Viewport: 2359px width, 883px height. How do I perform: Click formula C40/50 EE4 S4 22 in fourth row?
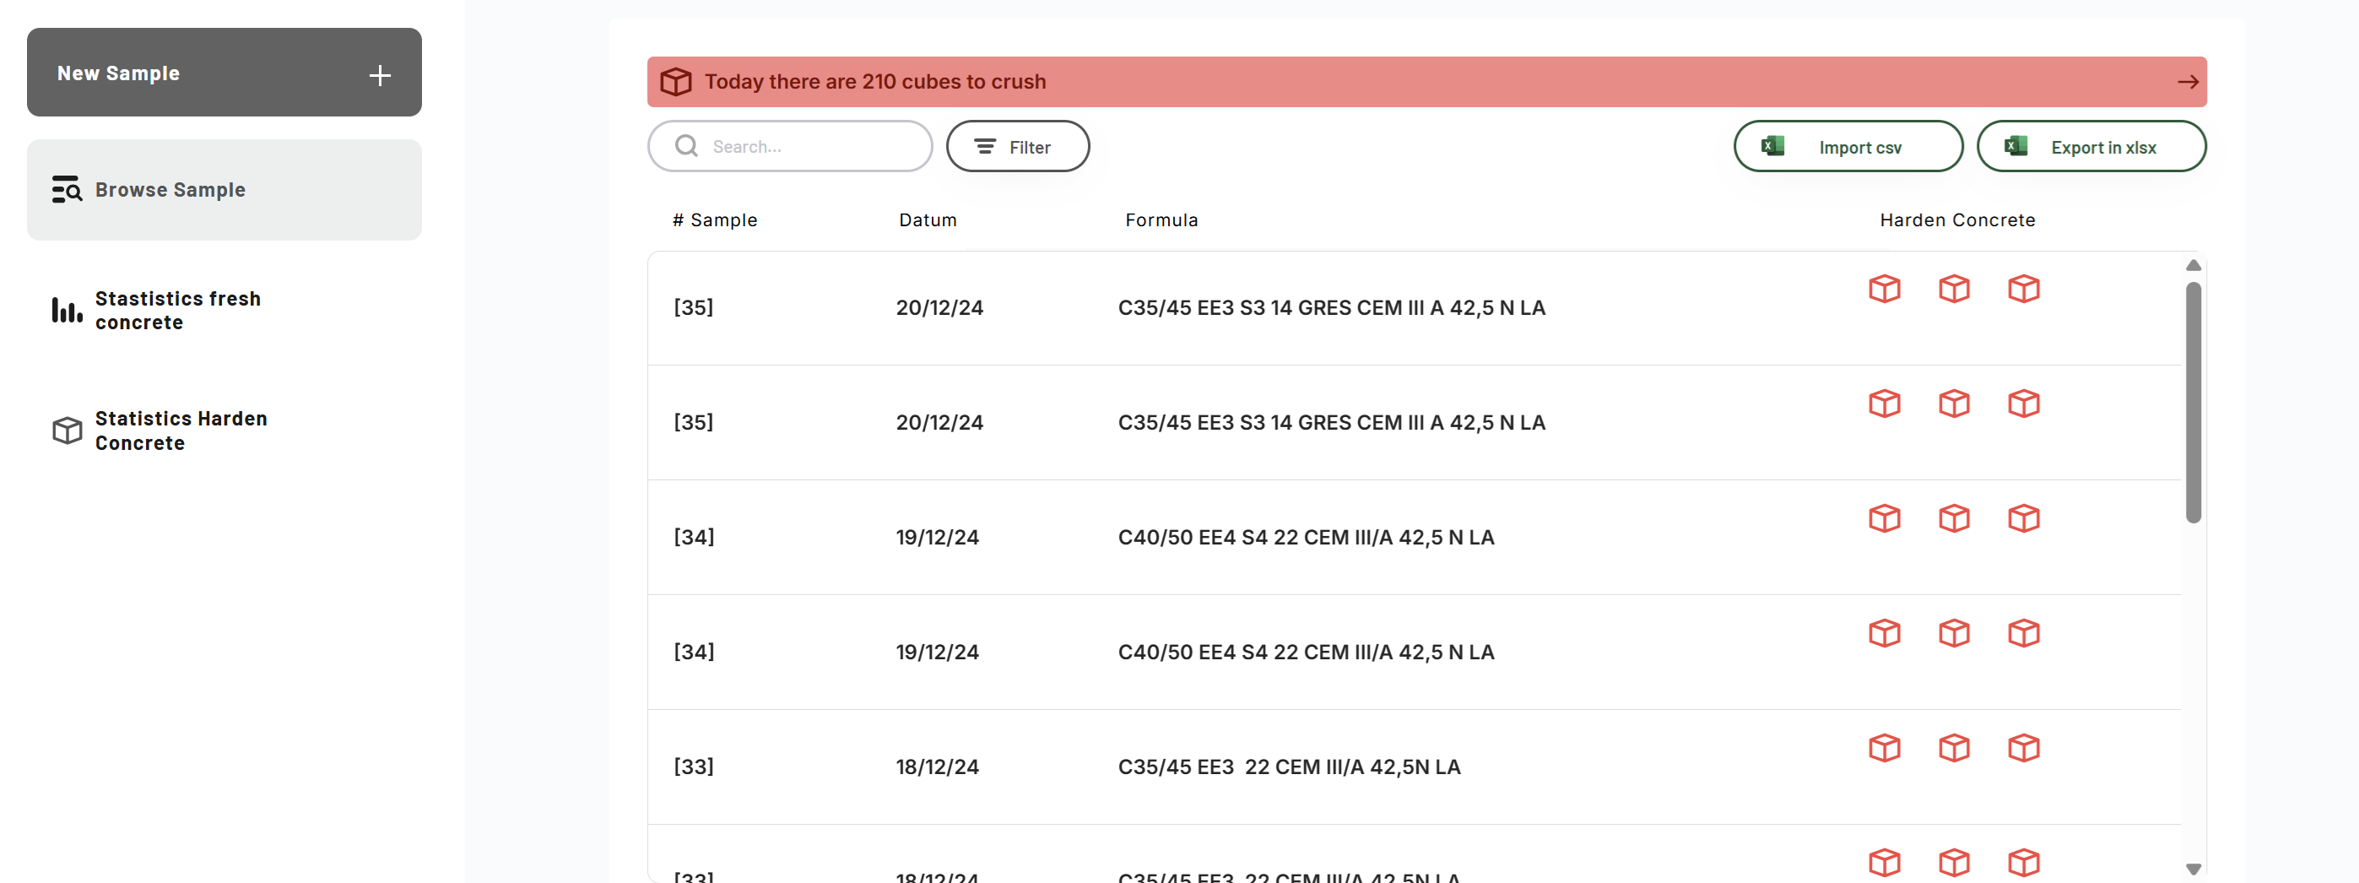[1306, 653]
